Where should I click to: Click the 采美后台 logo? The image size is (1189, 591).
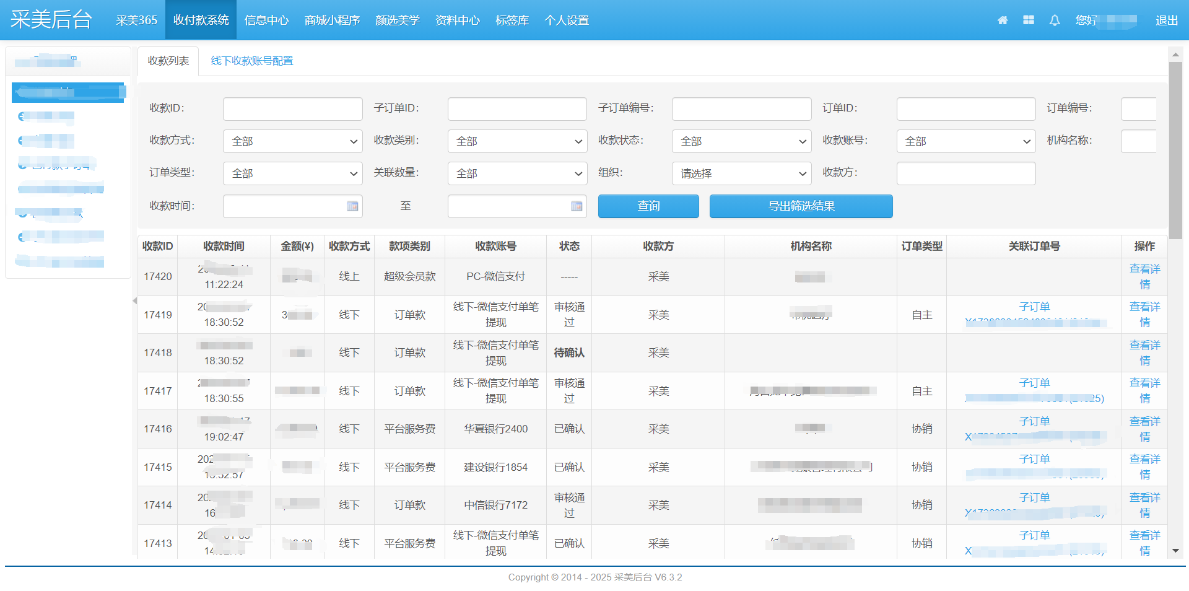(51, 20)
